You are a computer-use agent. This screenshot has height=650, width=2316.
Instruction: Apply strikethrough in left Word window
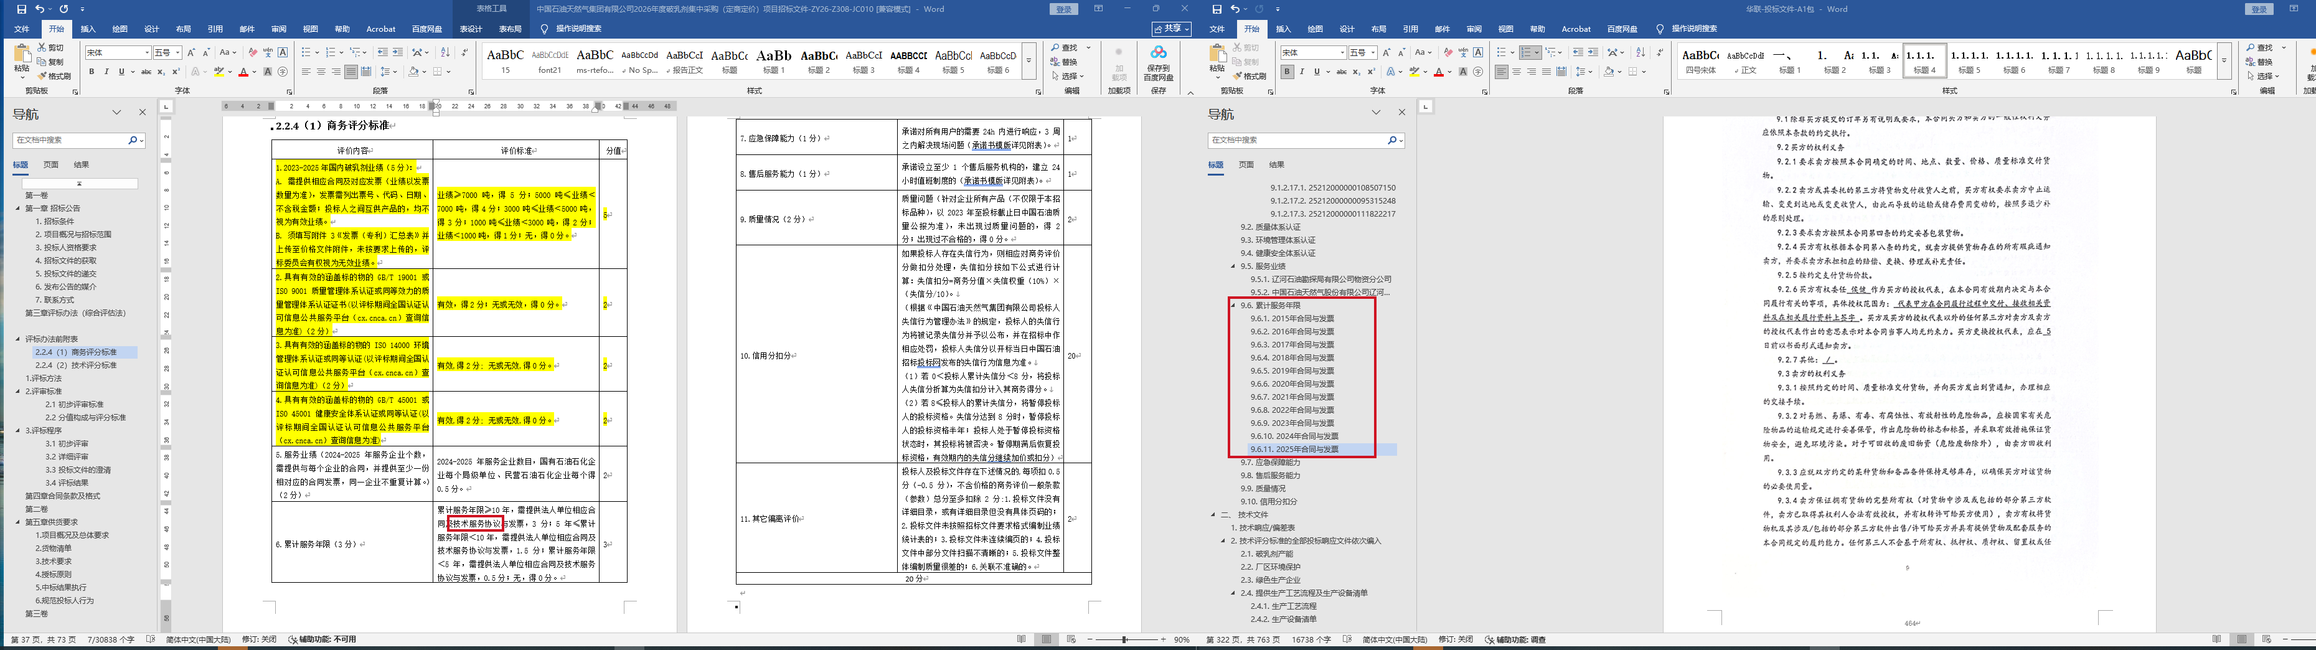[x=146, y=72]
